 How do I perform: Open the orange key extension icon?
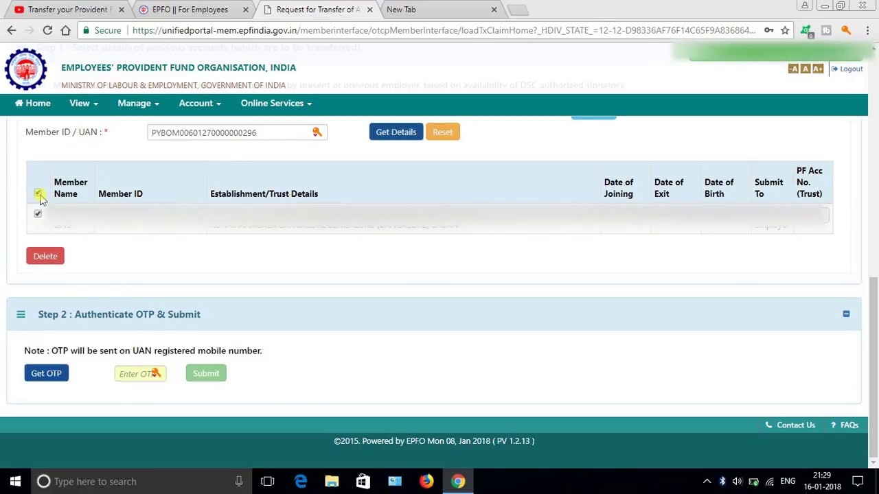click(846, 30)
